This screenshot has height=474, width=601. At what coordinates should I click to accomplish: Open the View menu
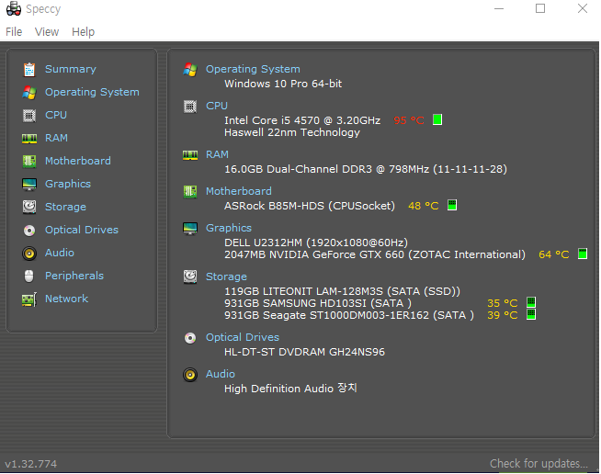coord(47,32)
